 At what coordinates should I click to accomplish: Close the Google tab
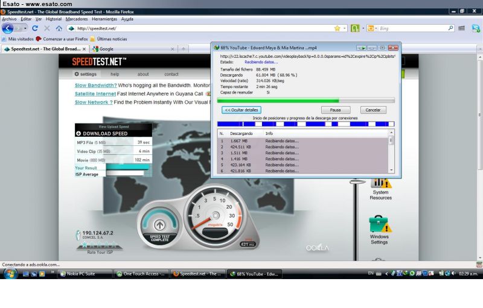point(172,49)
